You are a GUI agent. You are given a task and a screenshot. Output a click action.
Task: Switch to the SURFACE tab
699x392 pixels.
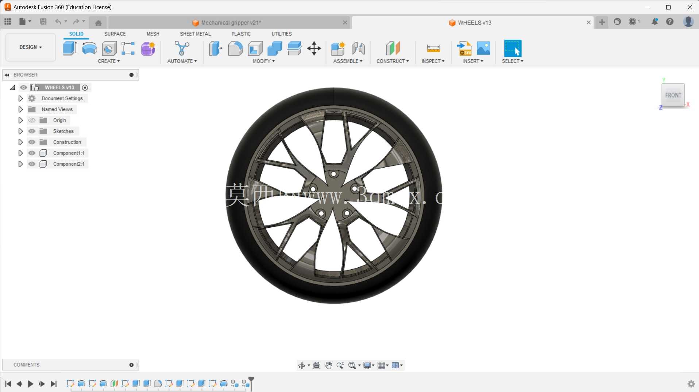(115, 34)
